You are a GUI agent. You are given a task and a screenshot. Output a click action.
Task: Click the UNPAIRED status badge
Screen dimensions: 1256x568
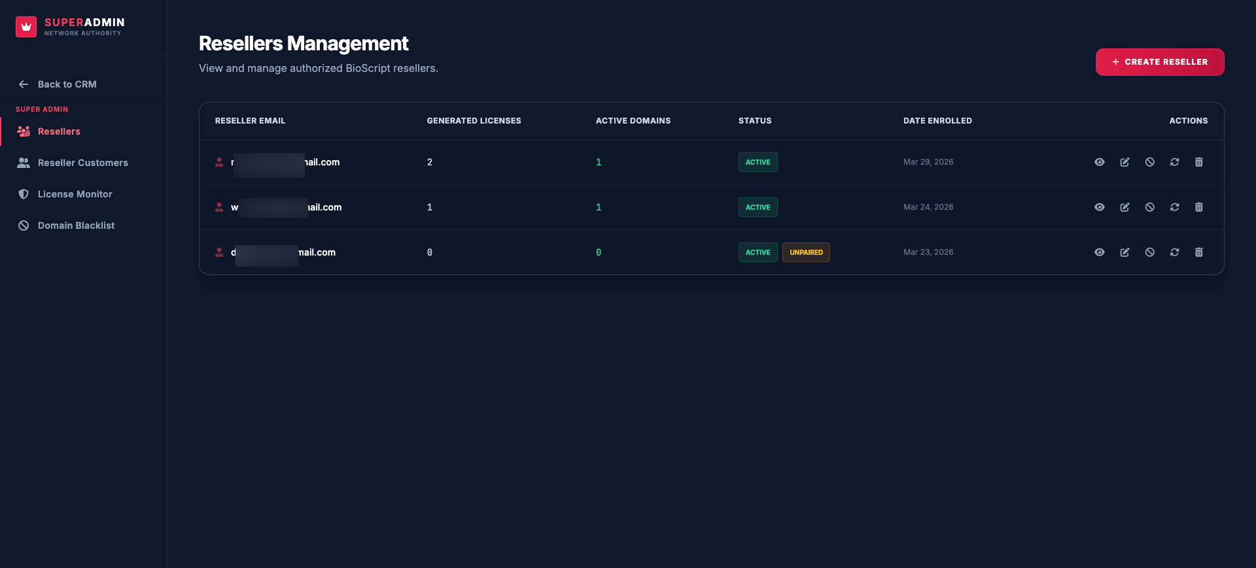click(806, 252)
